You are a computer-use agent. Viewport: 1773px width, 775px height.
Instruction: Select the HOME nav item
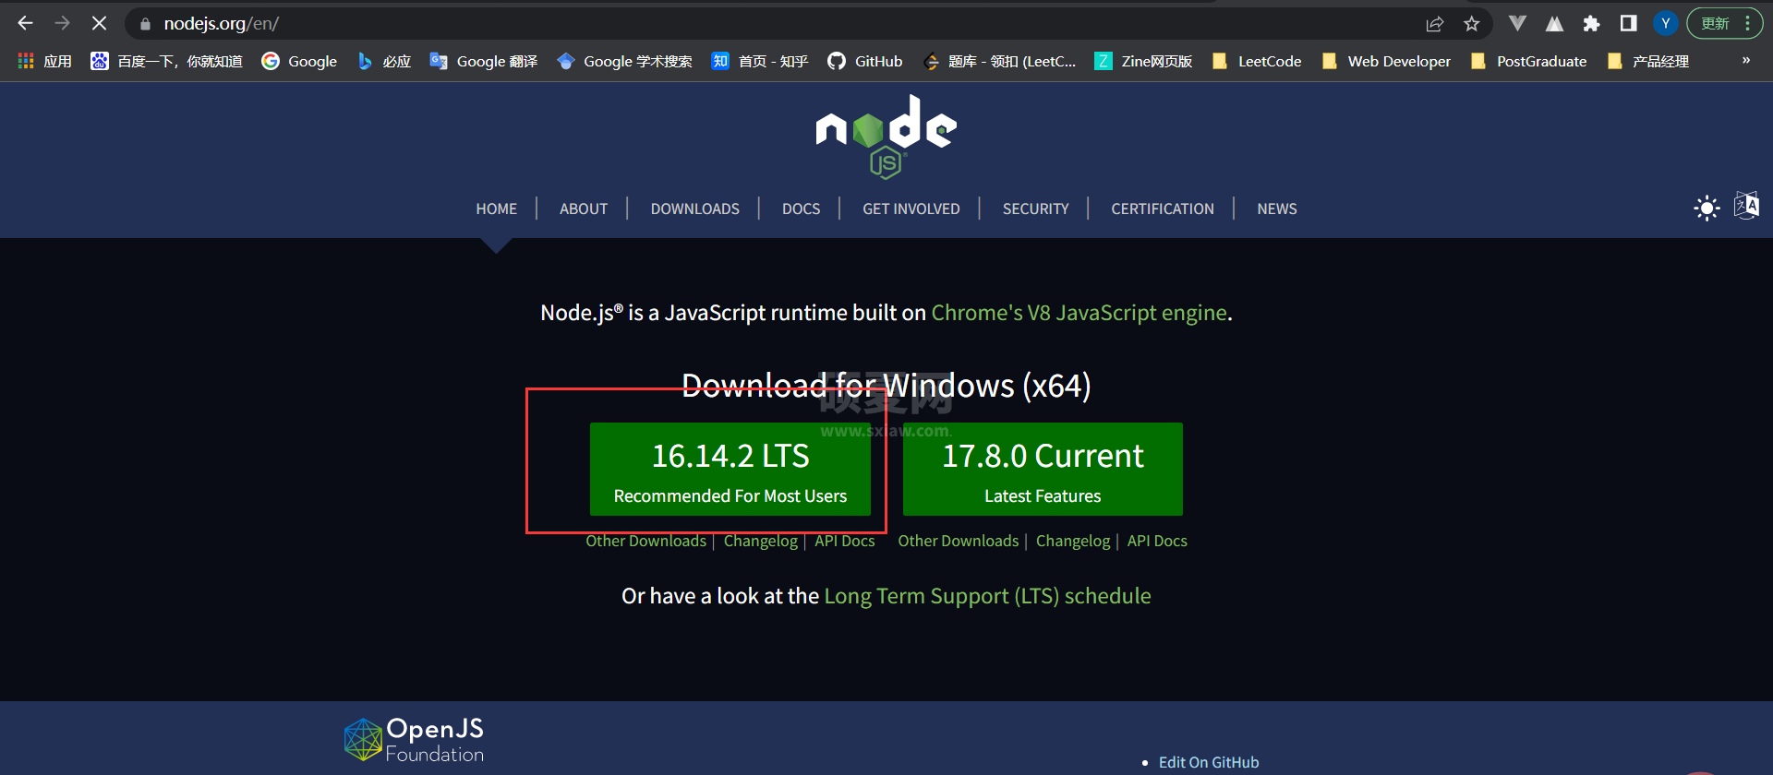497,209
